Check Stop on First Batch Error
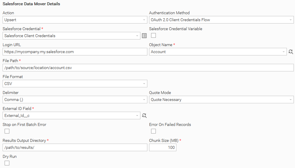 tap(7, 131)
